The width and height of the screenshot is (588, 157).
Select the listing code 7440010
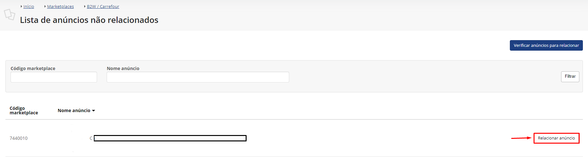tap(19, 138)
